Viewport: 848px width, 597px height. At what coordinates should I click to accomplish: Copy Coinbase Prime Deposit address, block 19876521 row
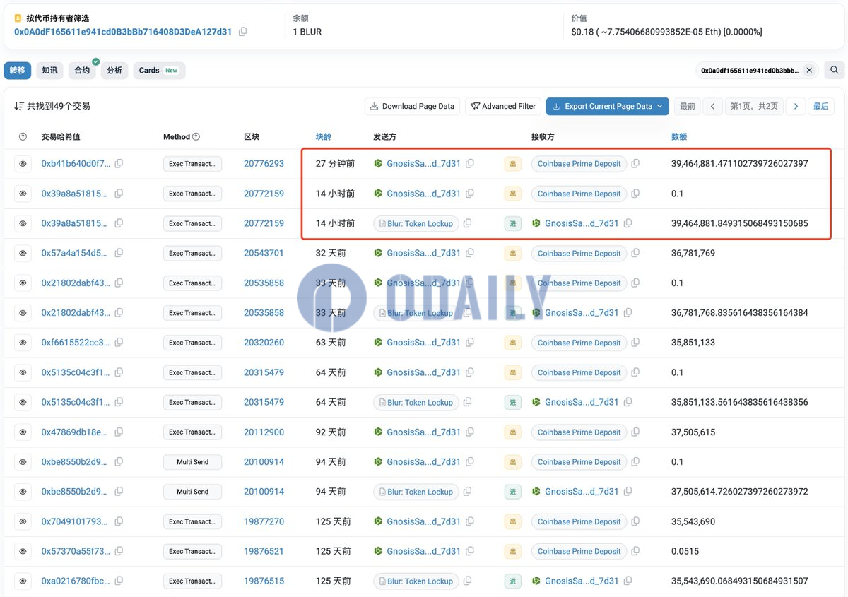635,551
